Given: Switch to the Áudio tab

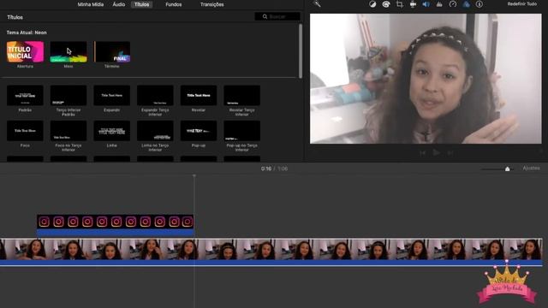Looking at the screenshot, I should click(x=119, y=4).
